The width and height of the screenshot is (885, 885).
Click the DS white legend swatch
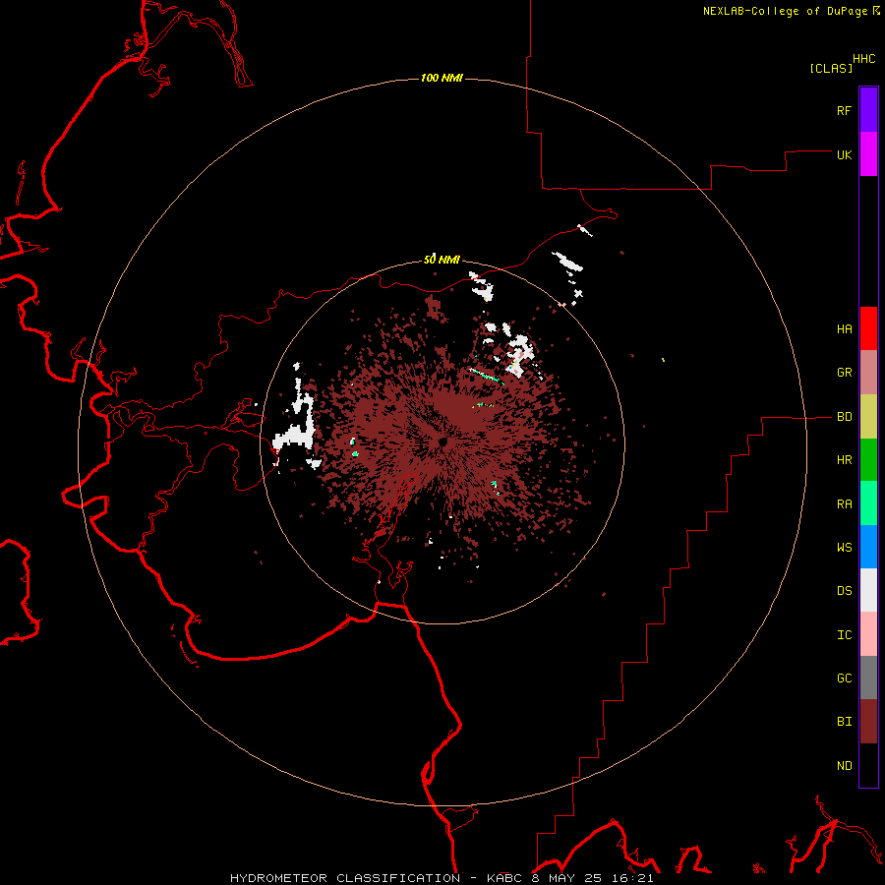868,590
